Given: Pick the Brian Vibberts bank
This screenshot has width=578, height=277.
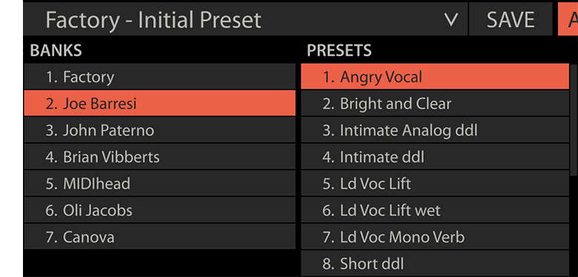Looking at the screenshot, I should 159,157.
